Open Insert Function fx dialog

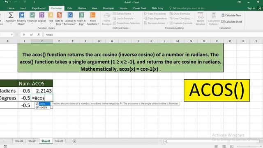39,35
